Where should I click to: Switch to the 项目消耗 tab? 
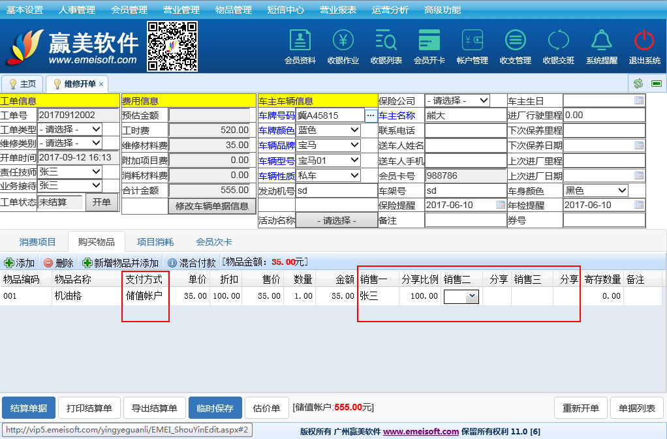(155, 242)
